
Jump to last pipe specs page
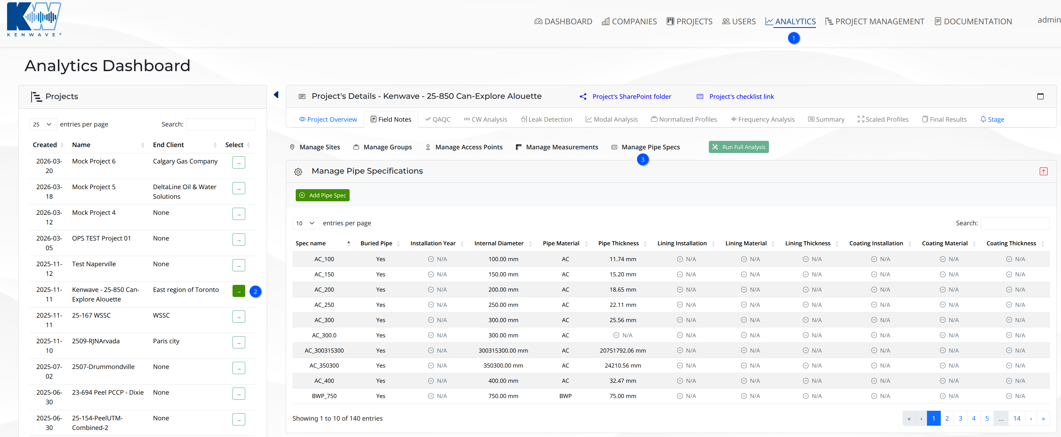click(x=1043, y=418)
